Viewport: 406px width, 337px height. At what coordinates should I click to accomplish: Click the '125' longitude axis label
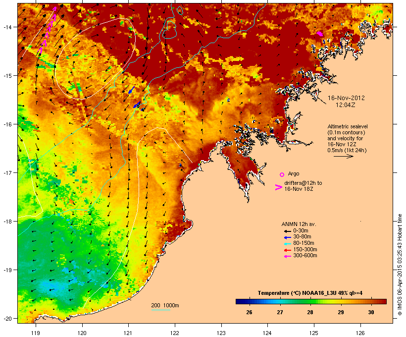[x=314, y=333]
